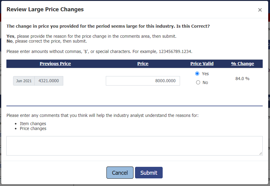The height and width of the screenshot is (186, 270).
Task: Click the 84.0 % change value
Action: [242, 79]
